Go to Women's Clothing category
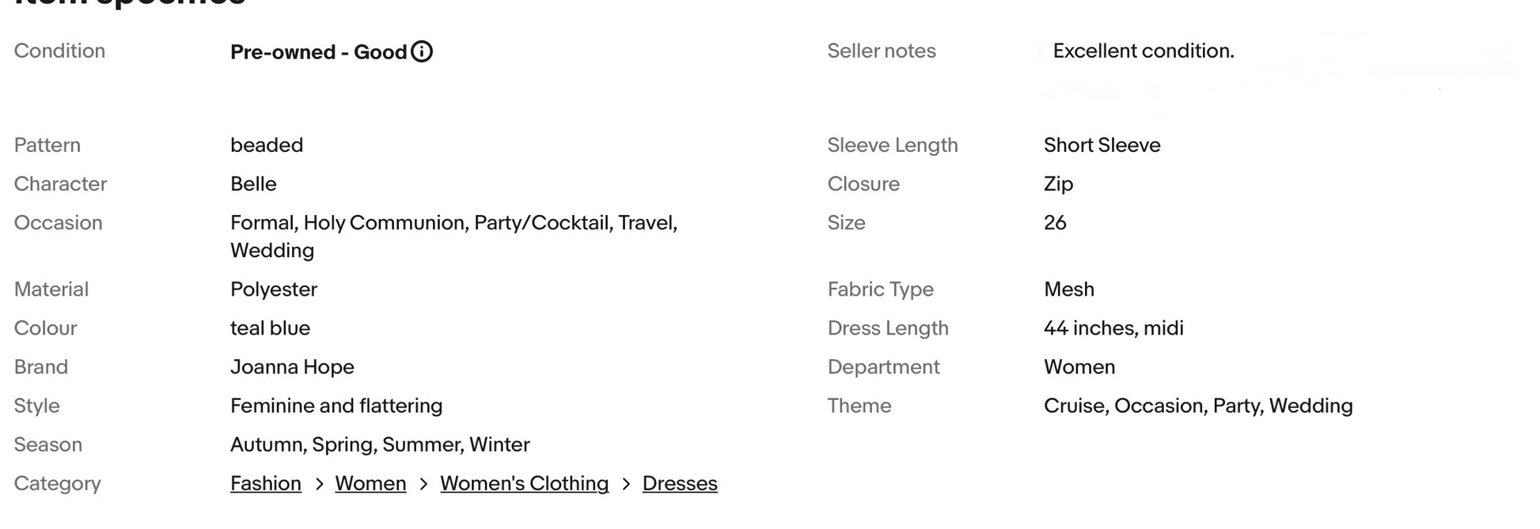This screenshot has width=1540, height=529. pyautogui.click(x=524, y=484)
